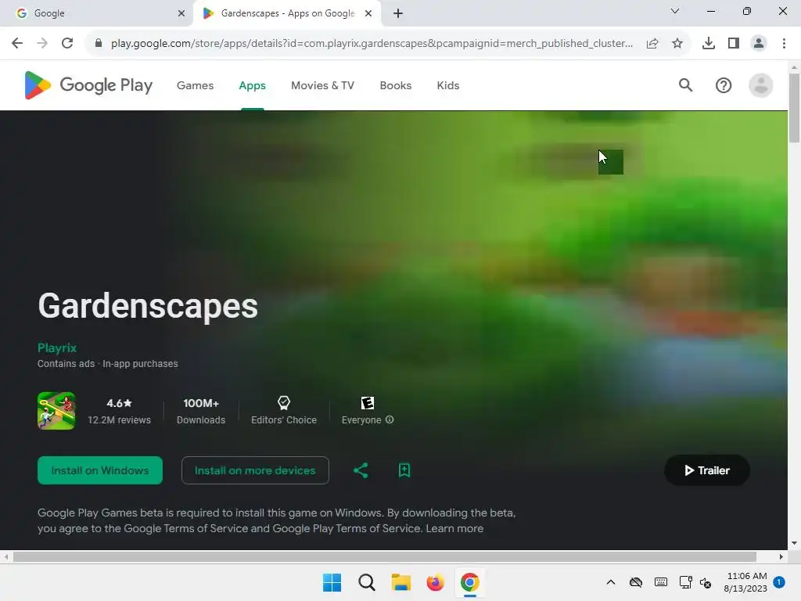
Task: Open a new tab with the plus button
Action: pyautogui.click(x=398, y=13)
